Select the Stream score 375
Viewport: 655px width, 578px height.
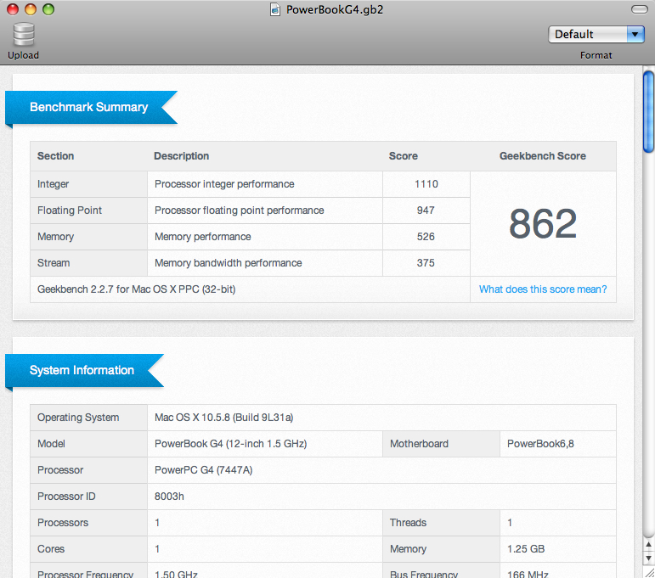coord(426,263)
